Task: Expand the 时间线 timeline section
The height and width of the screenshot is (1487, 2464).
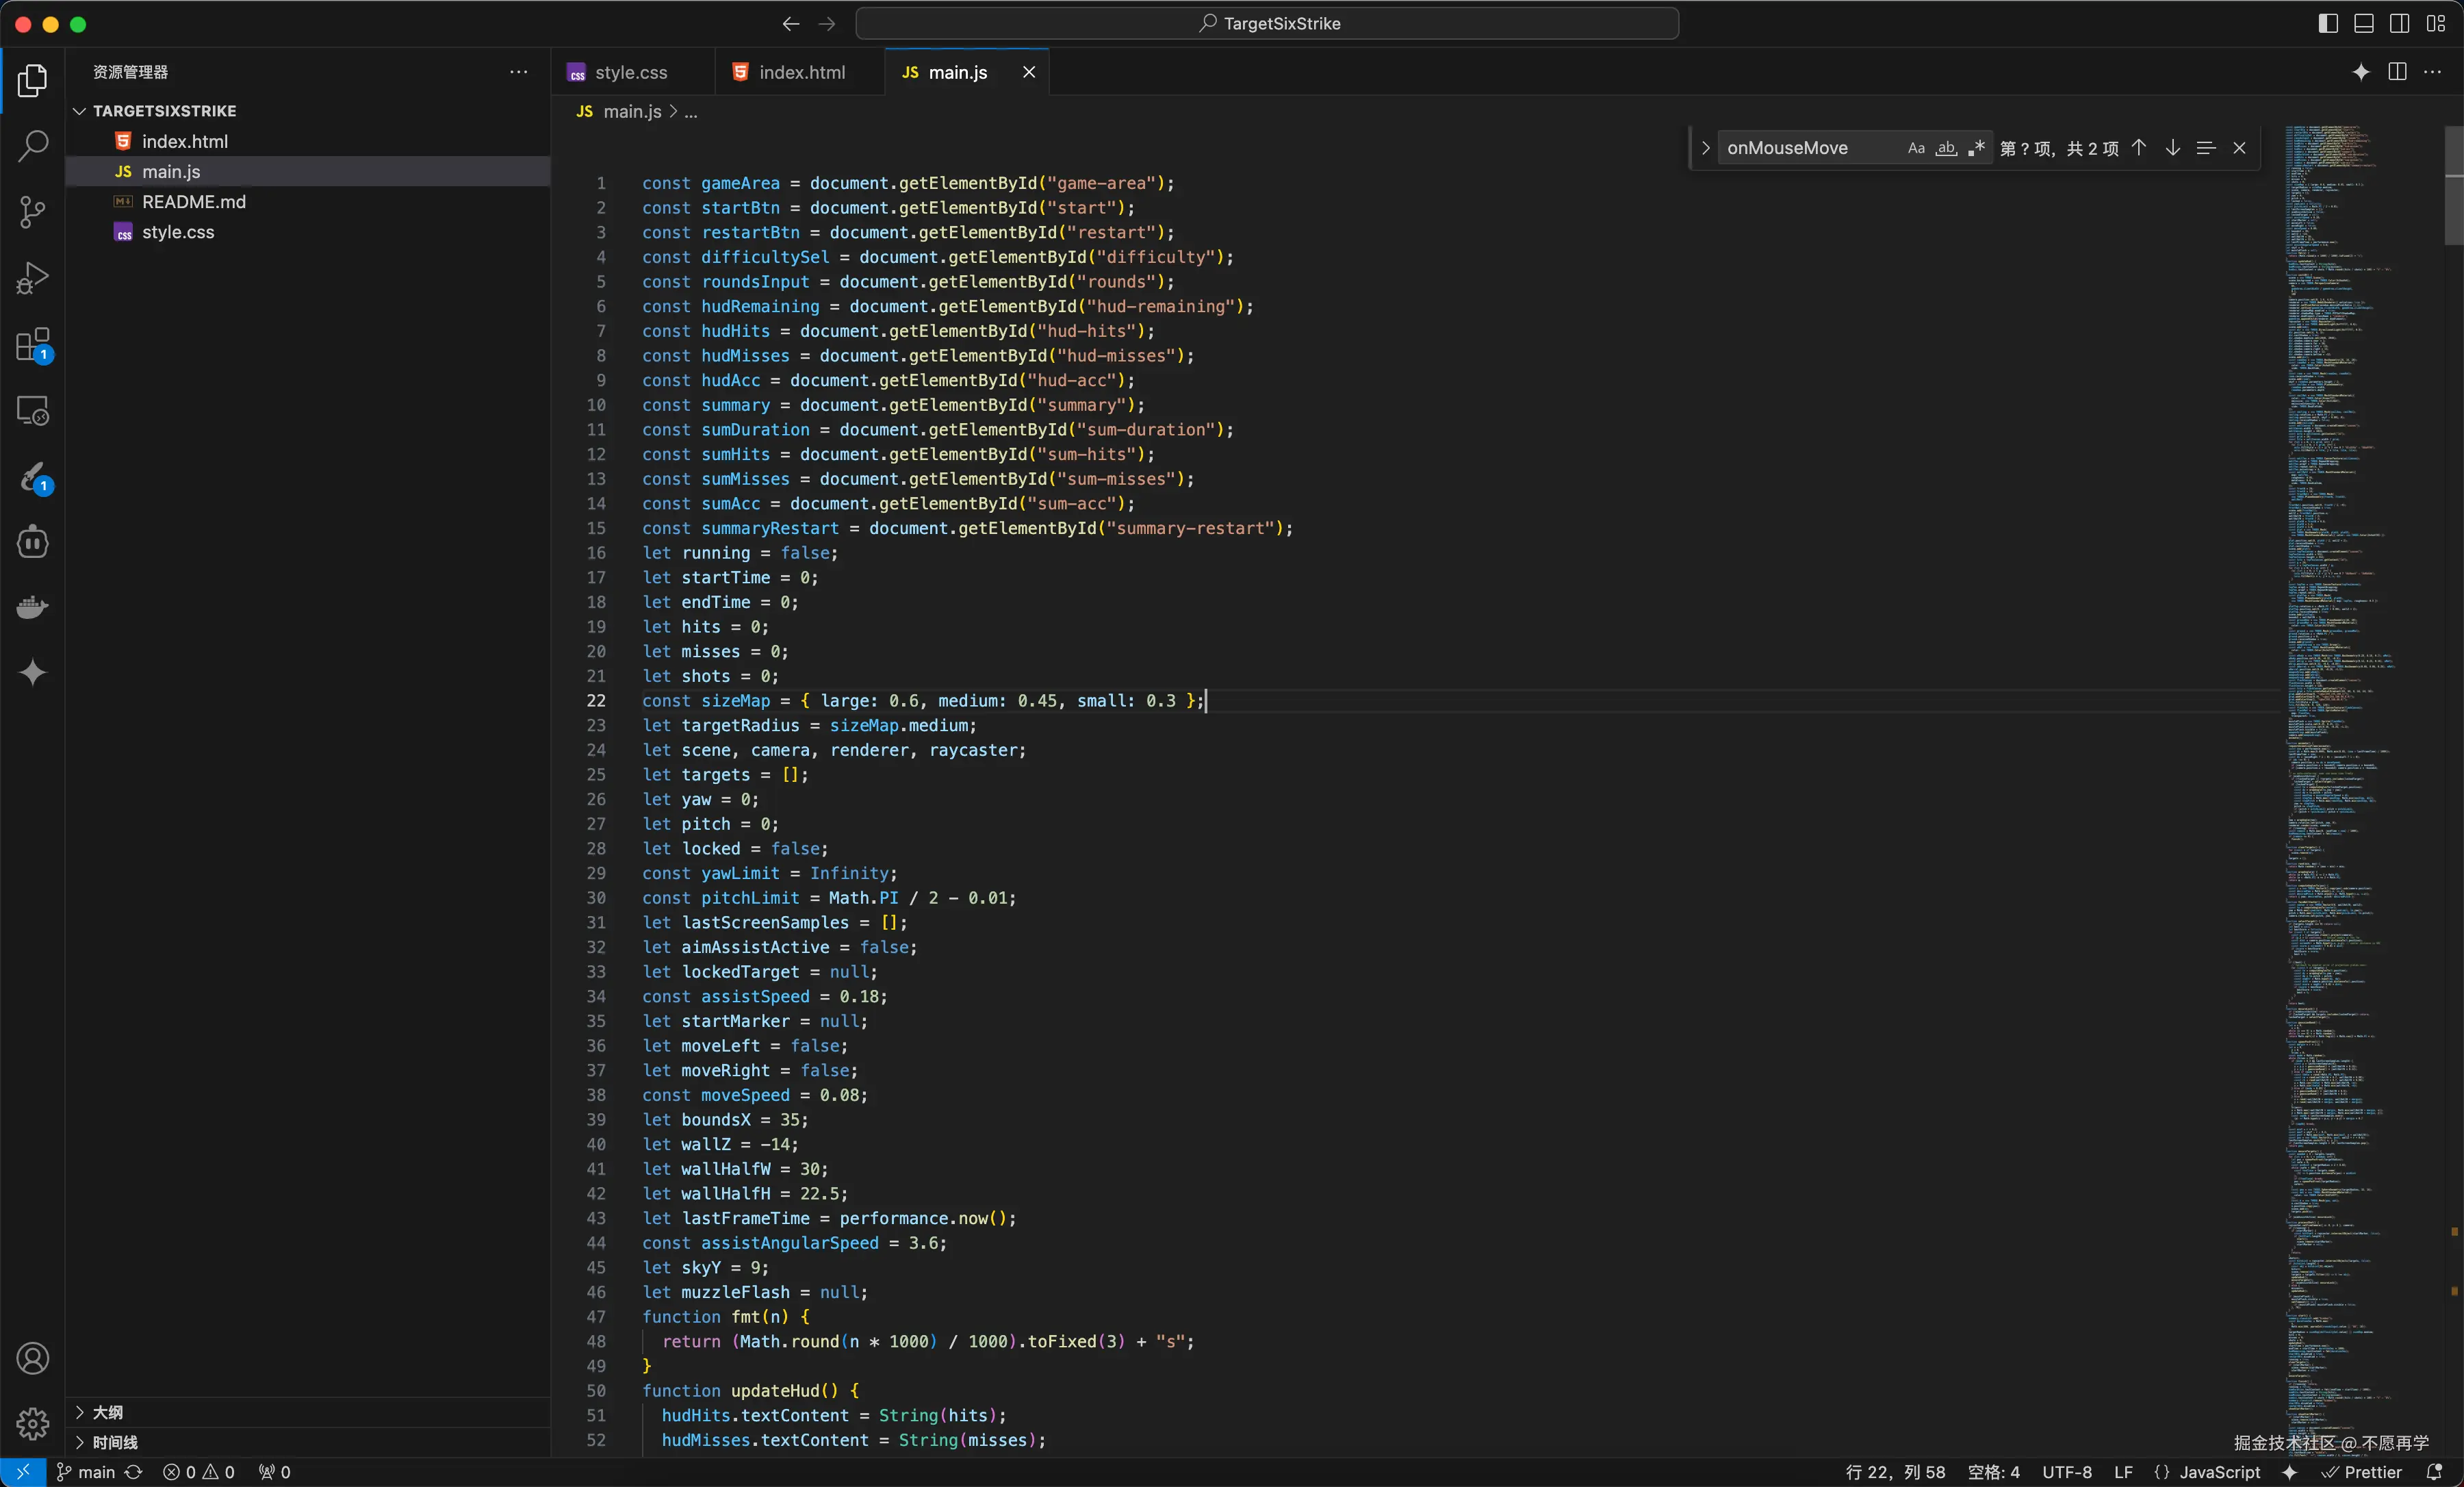Action: click(115, 1442)
